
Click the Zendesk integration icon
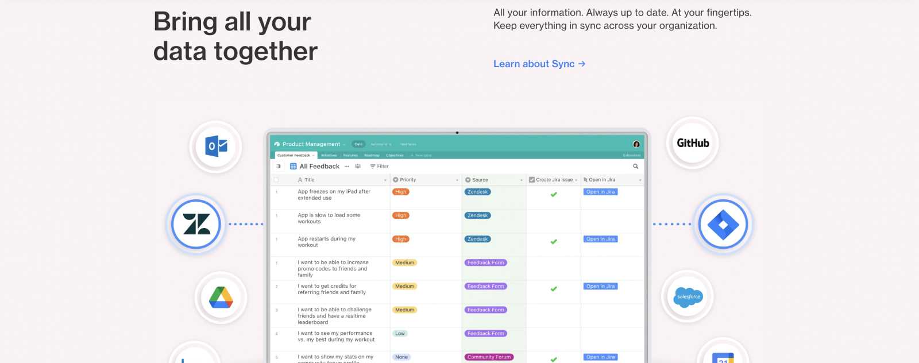196,224
